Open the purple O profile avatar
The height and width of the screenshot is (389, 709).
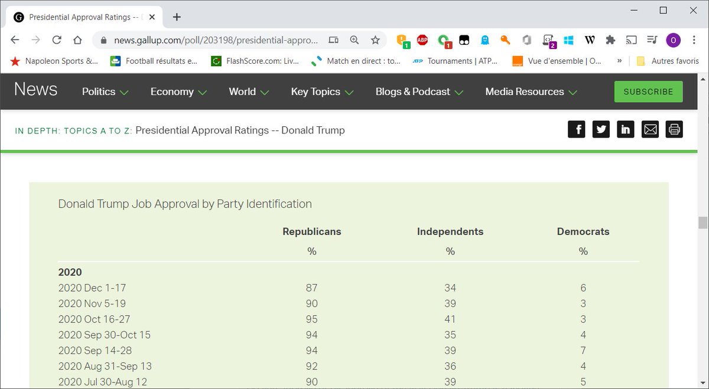coord(673,40)
